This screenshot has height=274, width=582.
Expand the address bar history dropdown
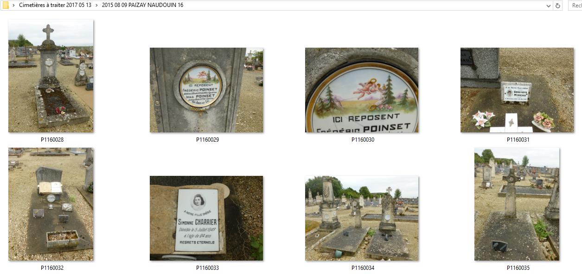[x=549, y=6]
